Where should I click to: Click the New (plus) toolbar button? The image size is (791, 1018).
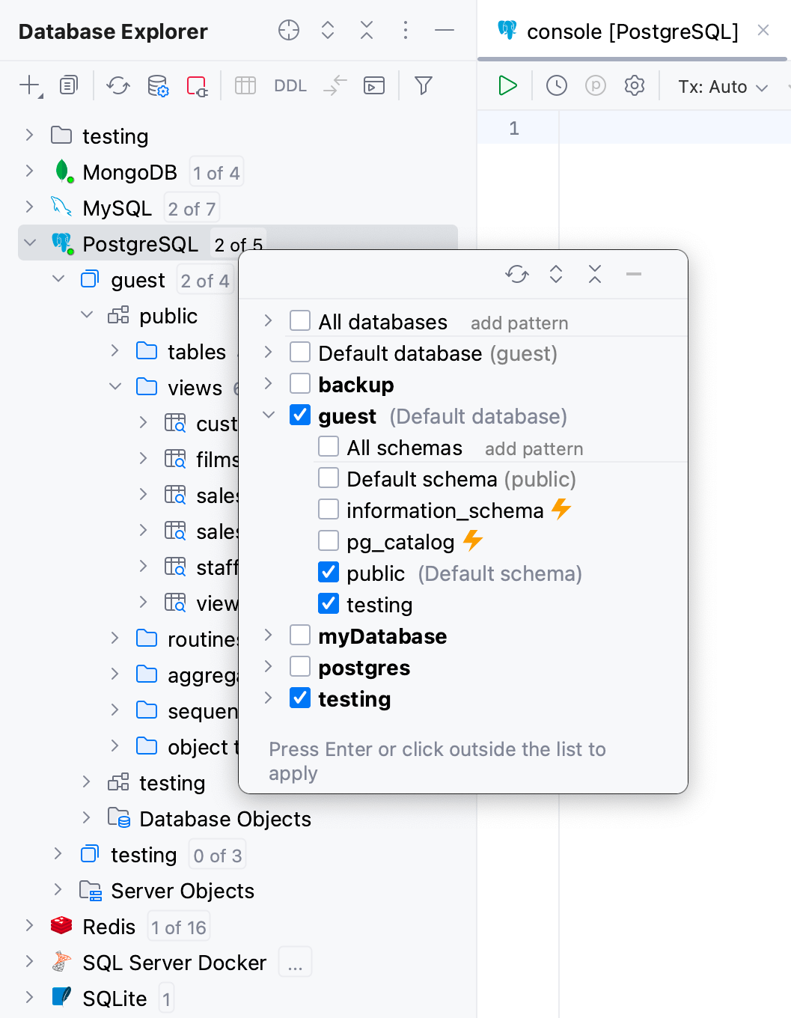coord(30,86)
